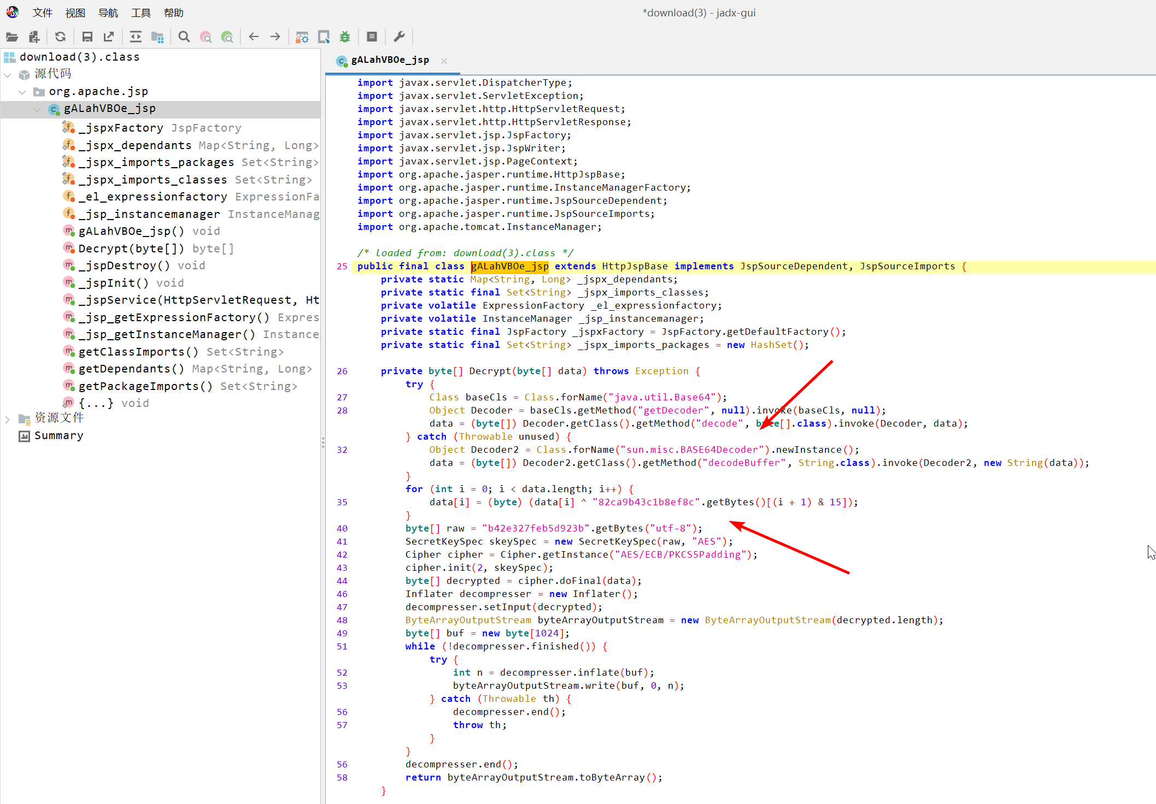
Task: Click the reload files icon
Action: tap(61, 37)
